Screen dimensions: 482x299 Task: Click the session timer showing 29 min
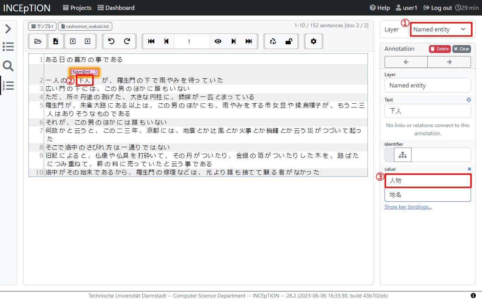coord(467,8)
